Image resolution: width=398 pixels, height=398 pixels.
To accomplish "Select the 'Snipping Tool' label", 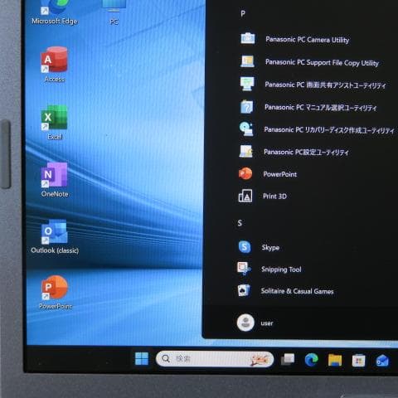I will pyautogui.click(x=281, y=269).
